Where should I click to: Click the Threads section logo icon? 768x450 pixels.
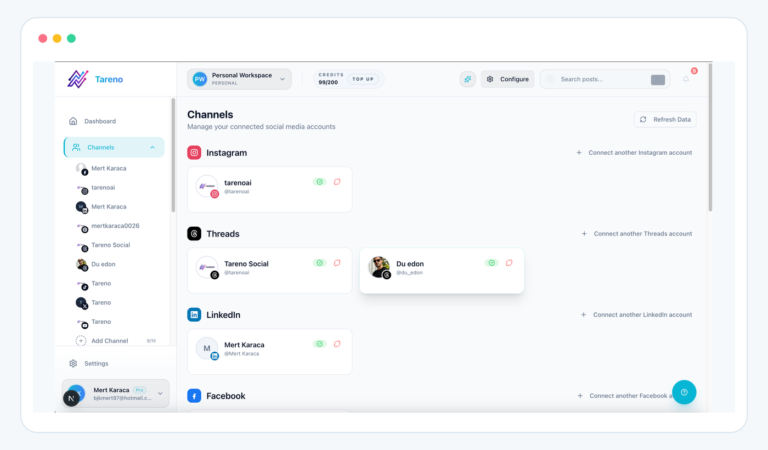pyautogui.click(x=194, y=234)
